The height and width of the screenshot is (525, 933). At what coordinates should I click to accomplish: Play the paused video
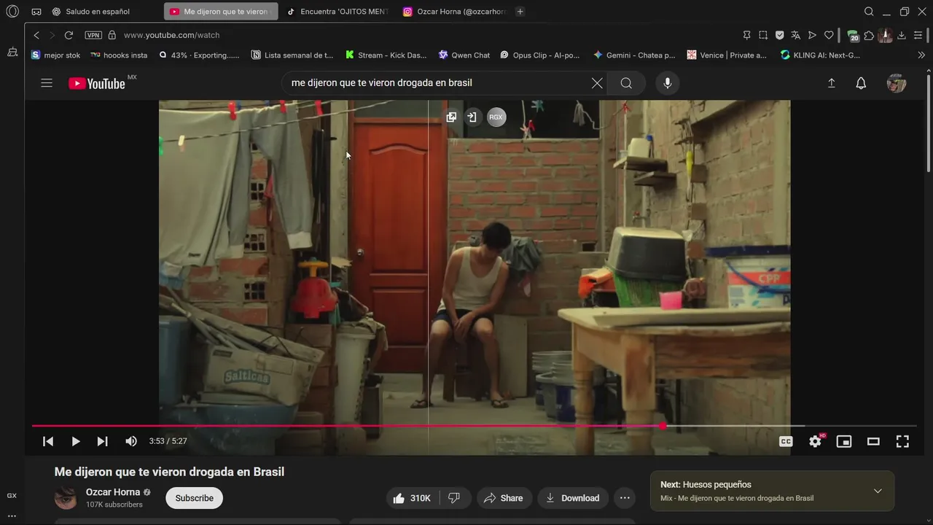[x=75, y=441]
